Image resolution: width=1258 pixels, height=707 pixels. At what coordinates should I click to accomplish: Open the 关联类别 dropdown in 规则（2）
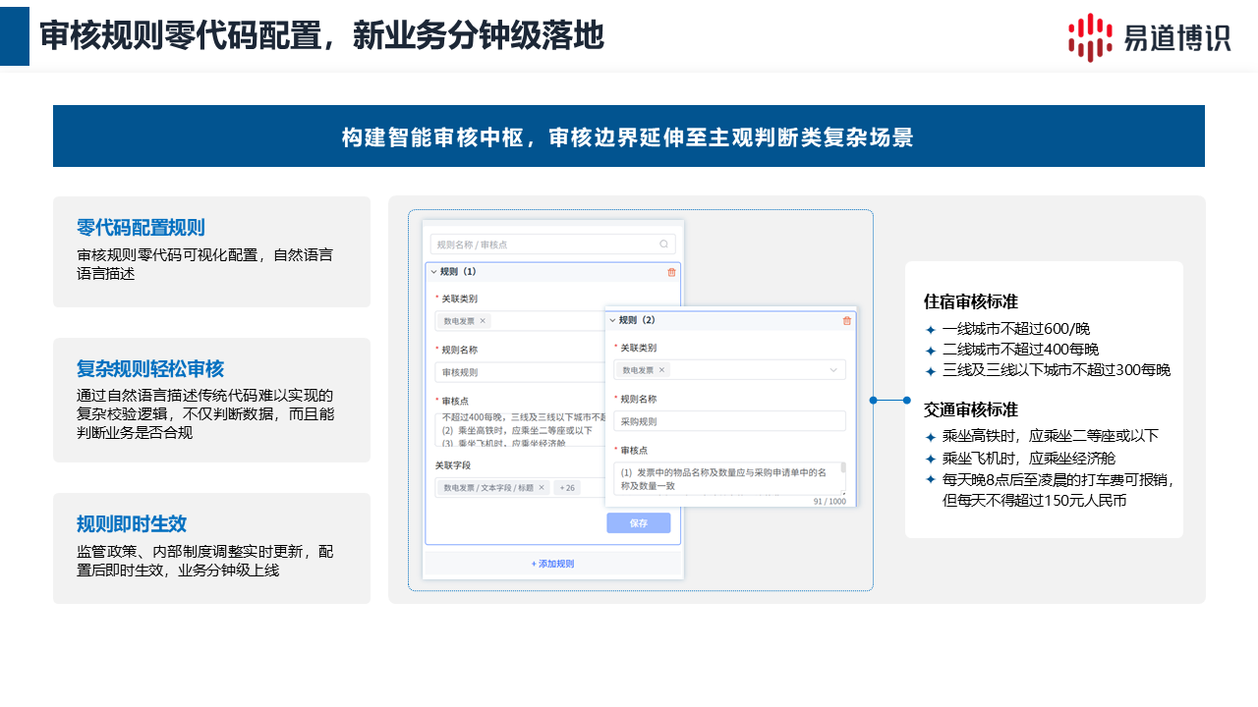click(x=833, y=370)
